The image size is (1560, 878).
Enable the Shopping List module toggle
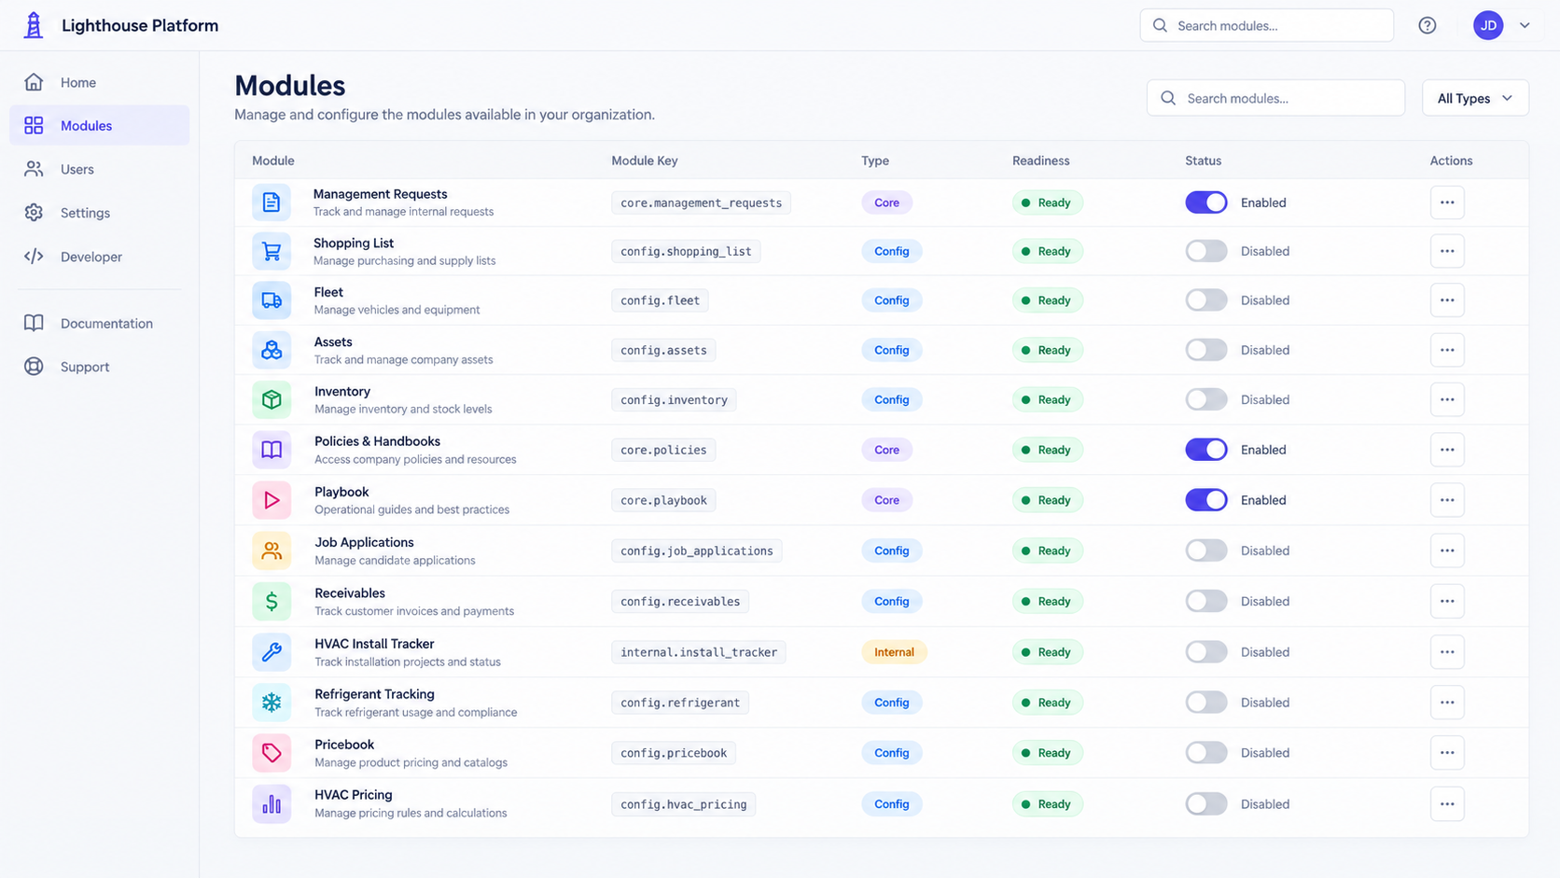(1206, 251)
